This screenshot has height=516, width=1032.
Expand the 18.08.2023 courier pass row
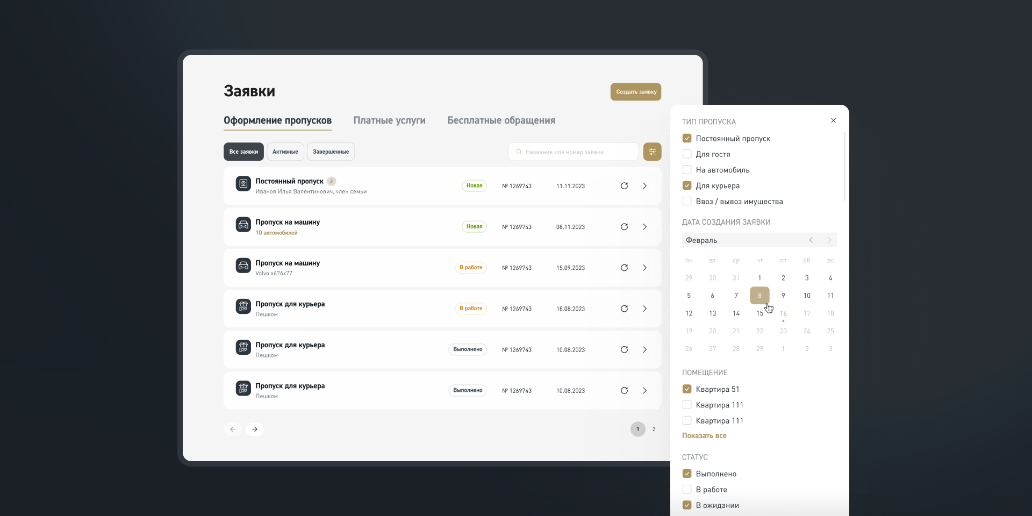pyautogui.click(x=644, y=309)
